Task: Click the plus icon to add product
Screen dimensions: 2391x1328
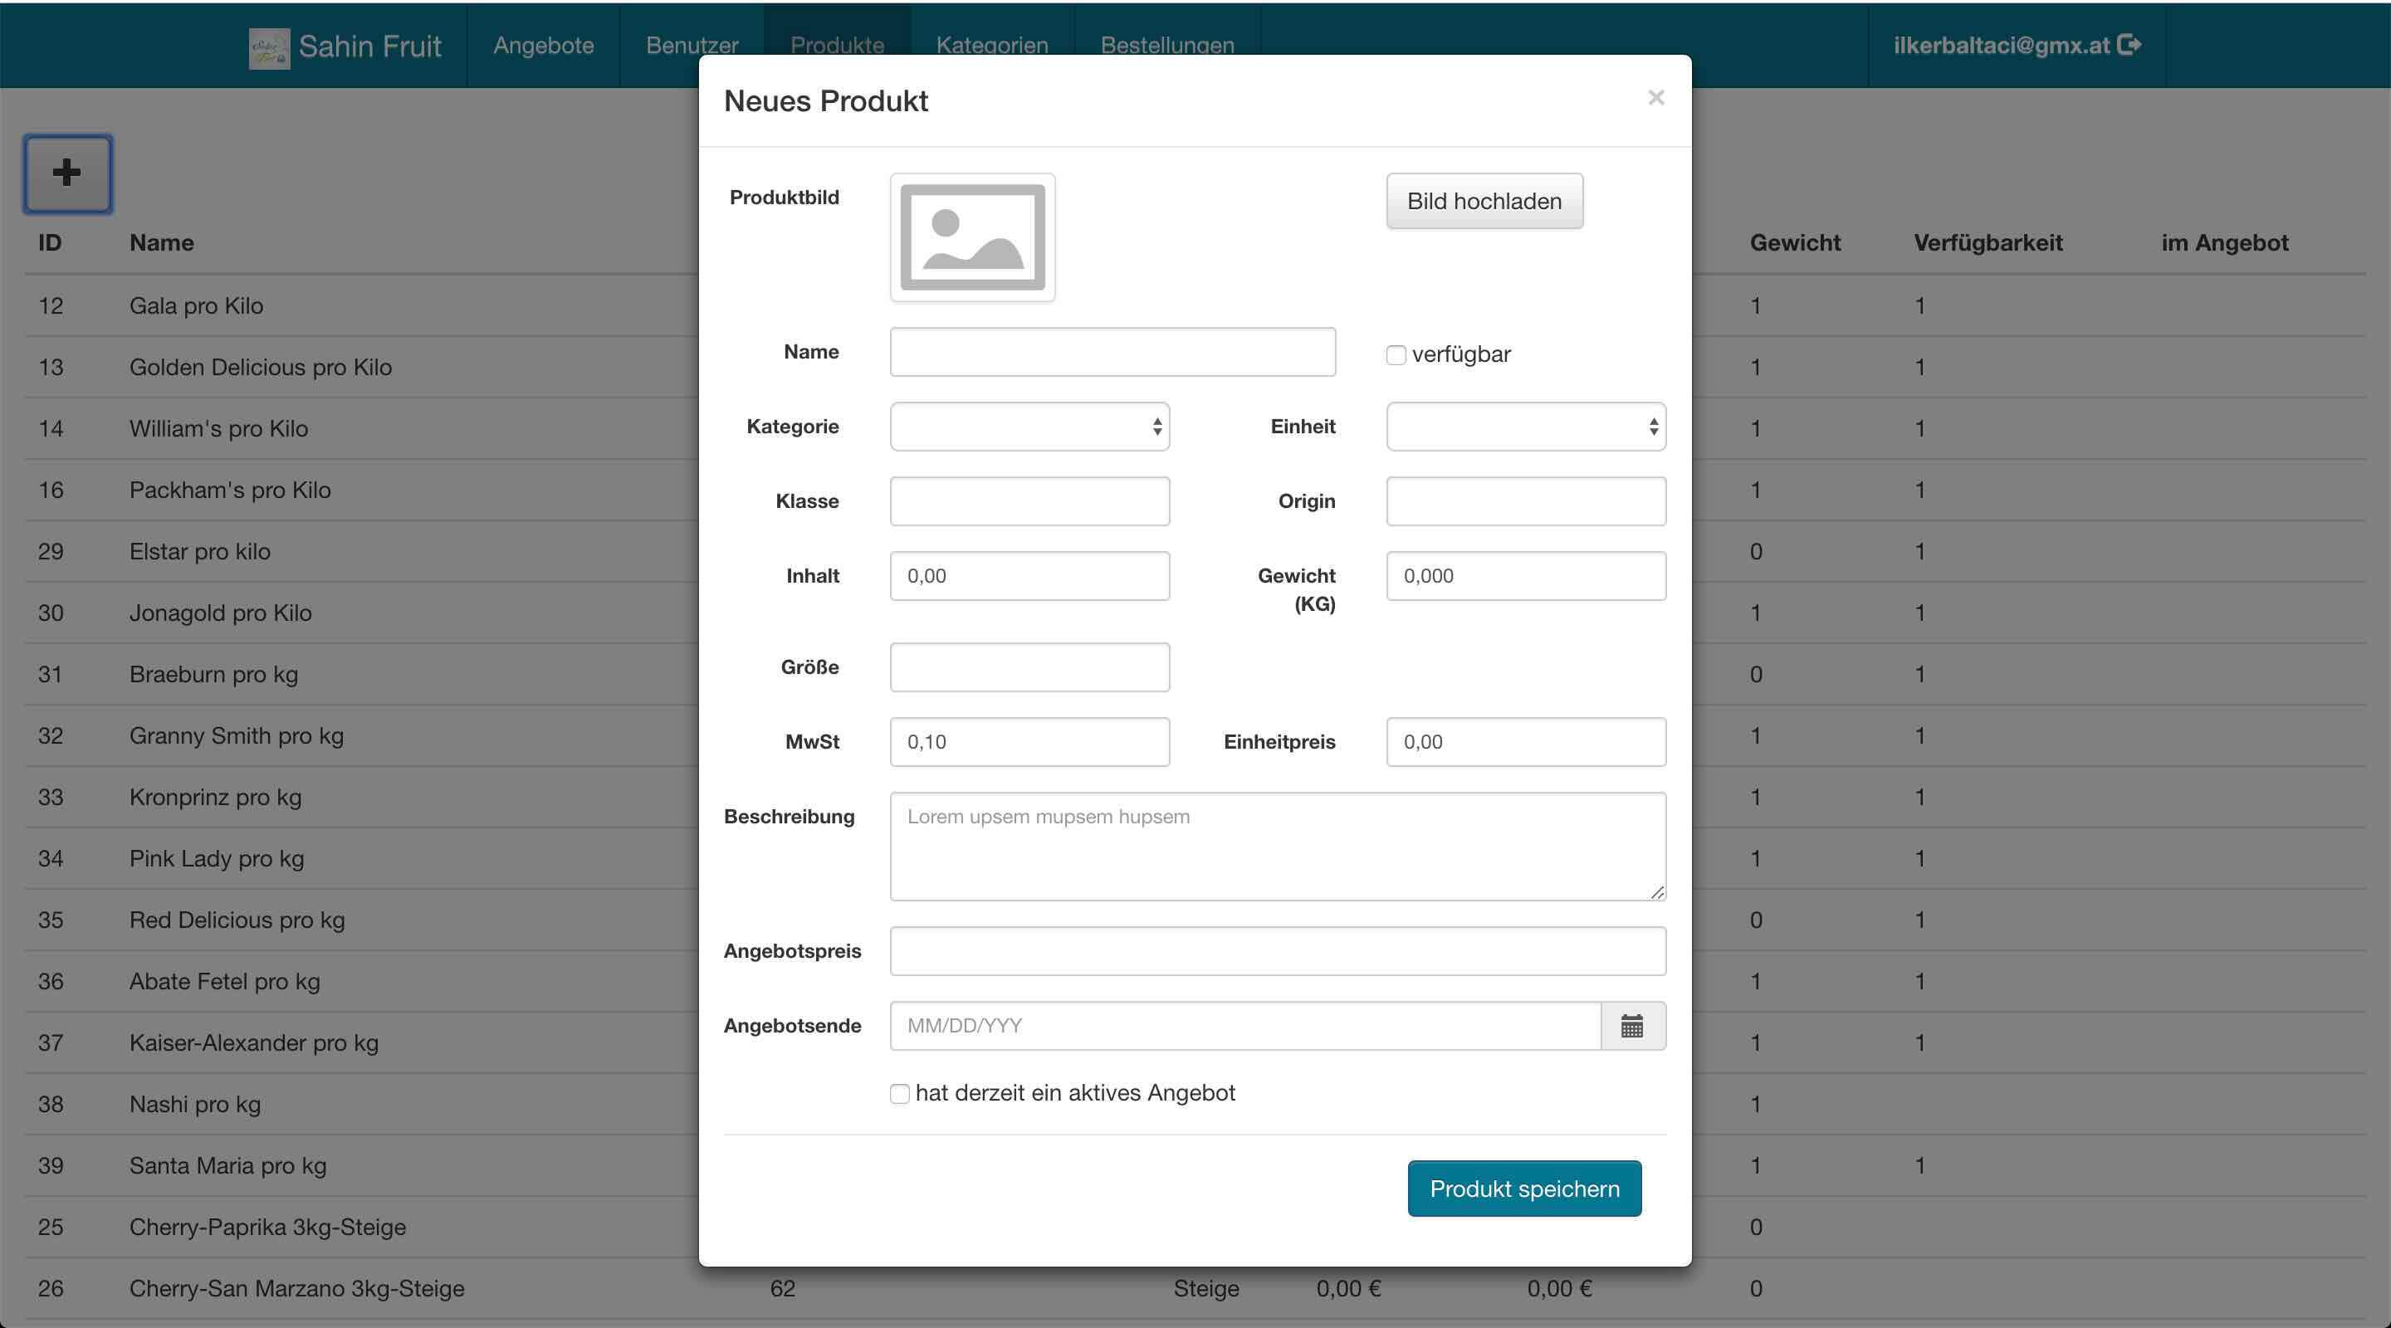Action: [x=66, y=173]
